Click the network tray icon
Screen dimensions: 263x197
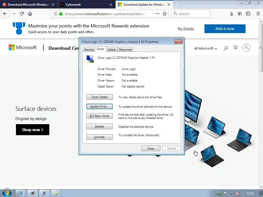click(x=232, y=193)
